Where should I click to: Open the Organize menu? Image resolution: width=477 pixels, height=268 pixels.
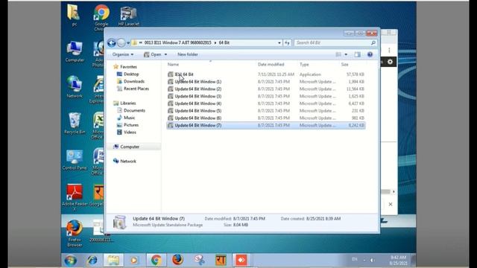[x=122, y=54]
